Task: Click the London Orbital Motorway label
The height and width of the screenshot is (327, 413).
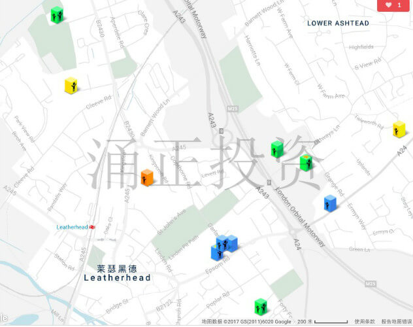Action: click(x=300, y=217)
